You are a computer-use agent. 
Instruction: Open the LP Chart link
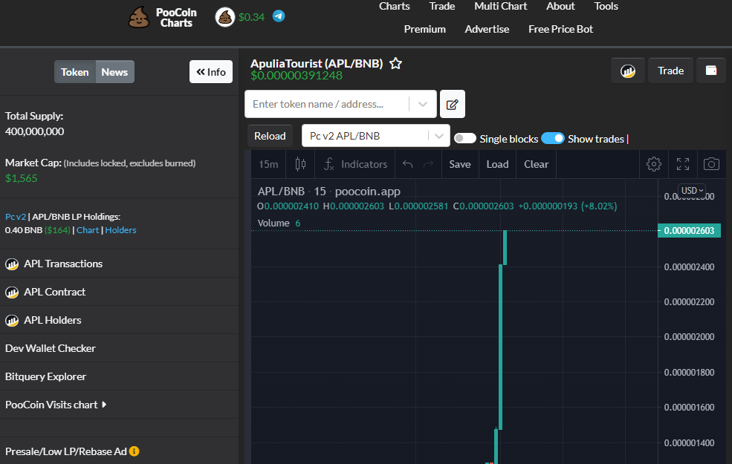click(88, 230)
